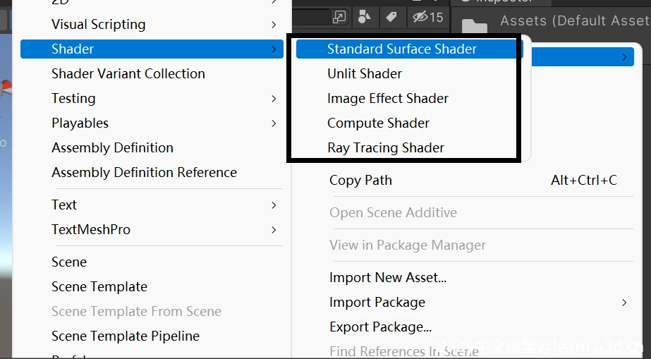Click the search by label tag icon
This screenshot has height=359, width=651.
click(x=391, y=16)
